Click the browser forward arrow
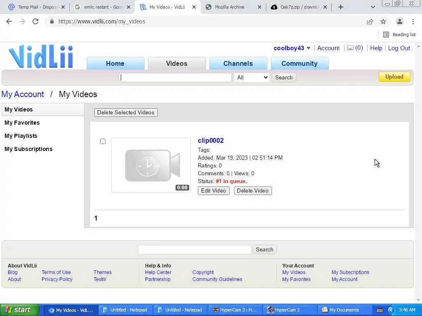 click(22, 21)
